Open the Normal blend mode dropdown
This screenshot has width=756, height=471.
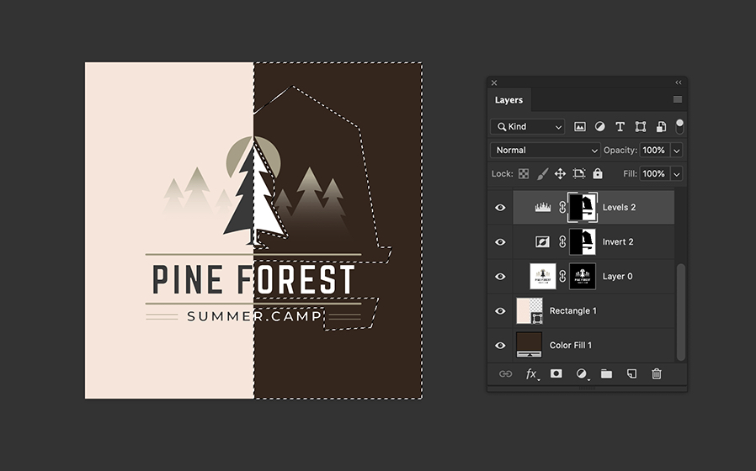[x=546, y=151]
